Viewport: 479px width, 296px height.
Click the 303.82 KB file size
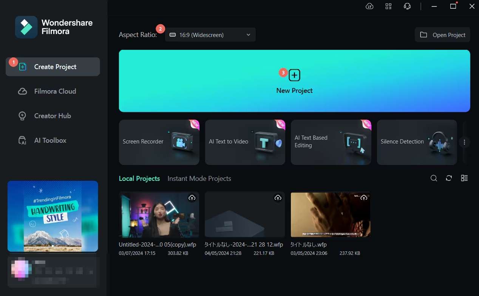tap(178, 253)
